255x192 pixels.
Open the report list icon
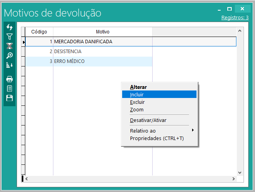coord(9,89)
